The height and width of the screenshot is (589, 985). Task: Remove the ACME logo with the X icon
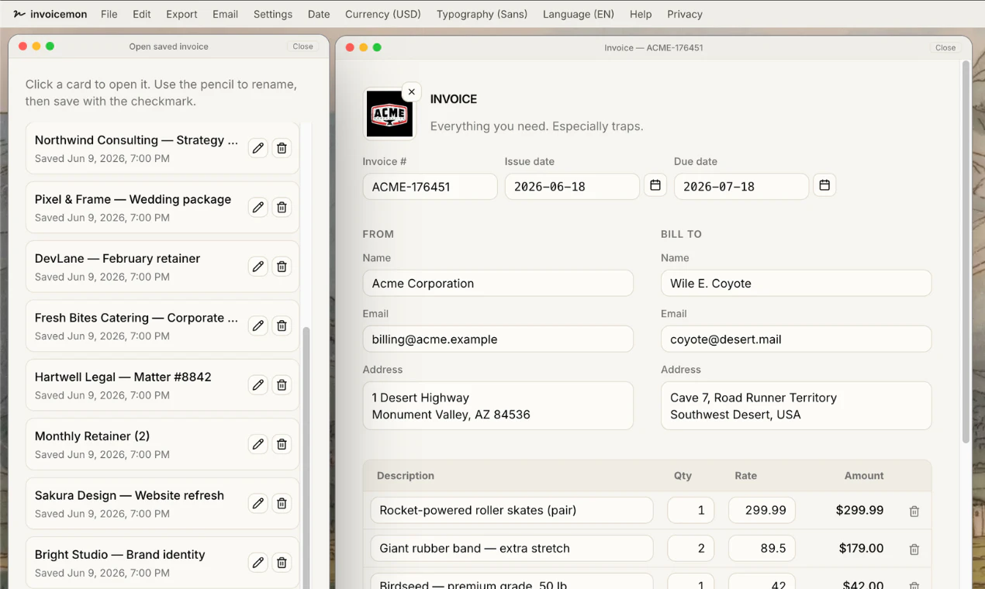pos(412,91)
